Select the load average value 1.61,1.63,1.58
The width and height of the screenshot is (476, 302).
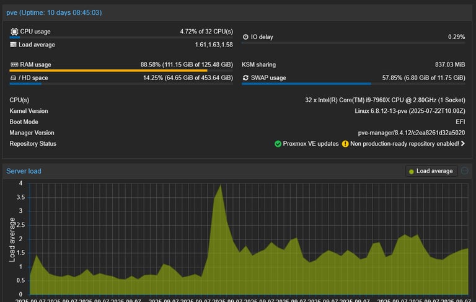pyautogui.click(x=214, y=45)
